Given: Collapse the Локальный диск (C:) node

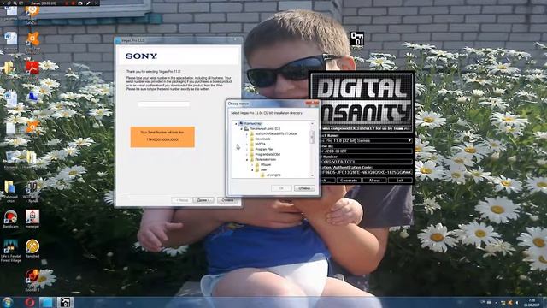Looking at the screenshot, I should point(241,129).
